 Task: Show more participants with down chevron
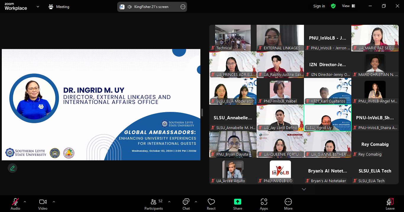pos(304,189)
